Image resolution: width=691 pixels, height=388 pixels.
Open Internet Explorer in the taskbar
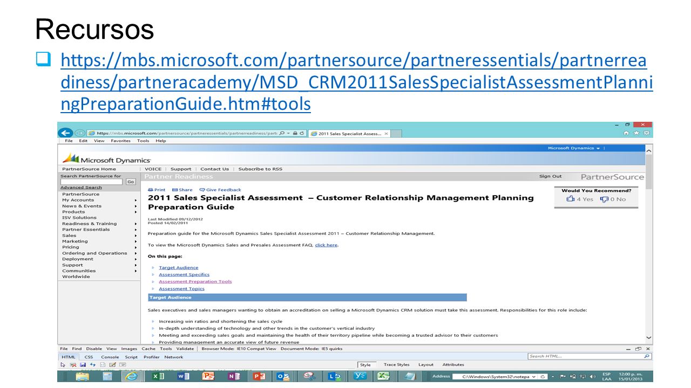pyautogui.click(x=131, y=376)
